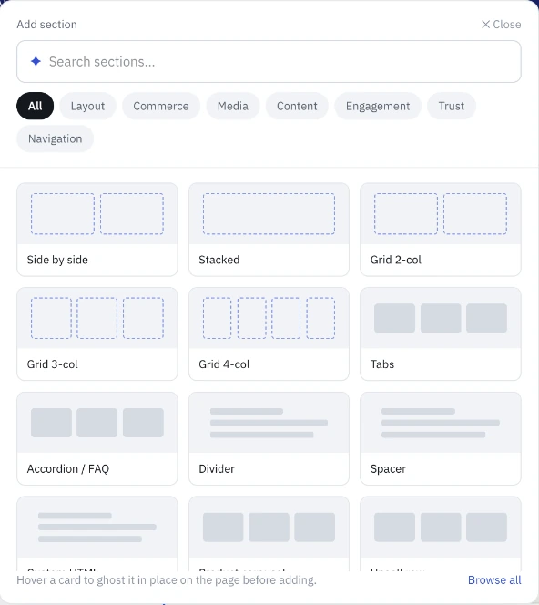Add the Side by side section
Viewport: 539px width, 605px height.
[97, 230]
